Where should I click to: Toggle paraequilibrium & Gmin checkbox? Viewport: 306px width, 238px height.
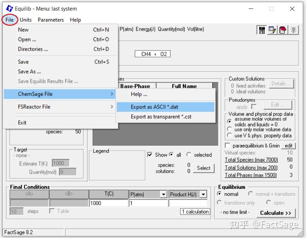[x=227, y=145]
